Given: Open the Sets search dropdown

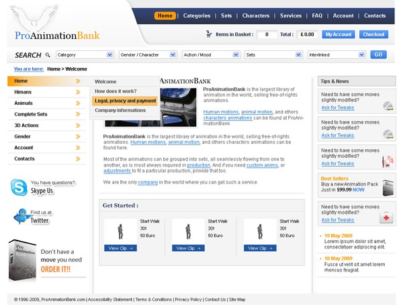Looking at the screenshot, I should [273, 55].
